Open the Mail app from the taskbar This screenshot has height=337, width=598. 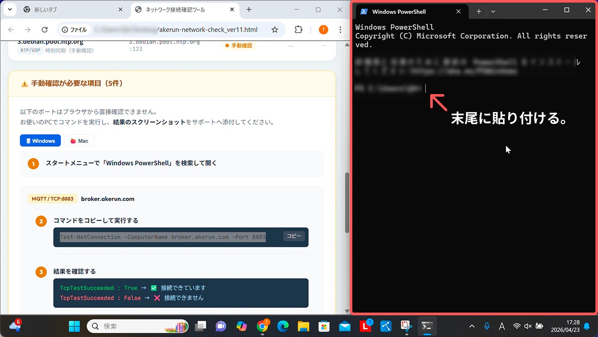click(x=345, y=326)
